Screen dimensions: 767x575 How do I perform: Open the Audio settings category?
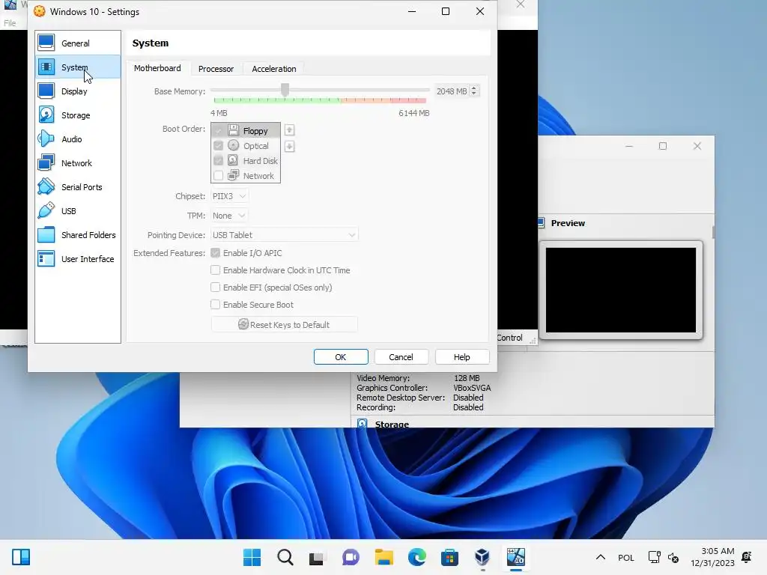click(78, 139)
